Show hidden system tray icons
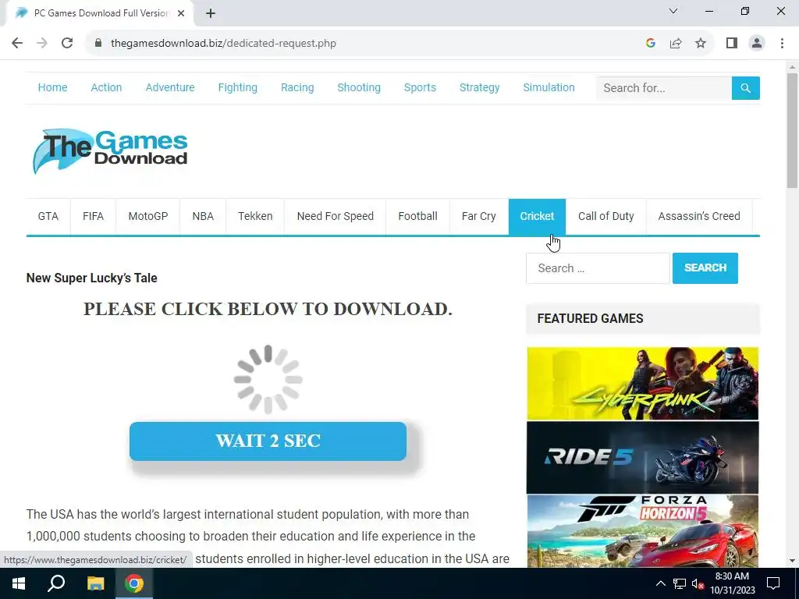The height and width of the screenshot is (599, 799). [x=660, y=583]
